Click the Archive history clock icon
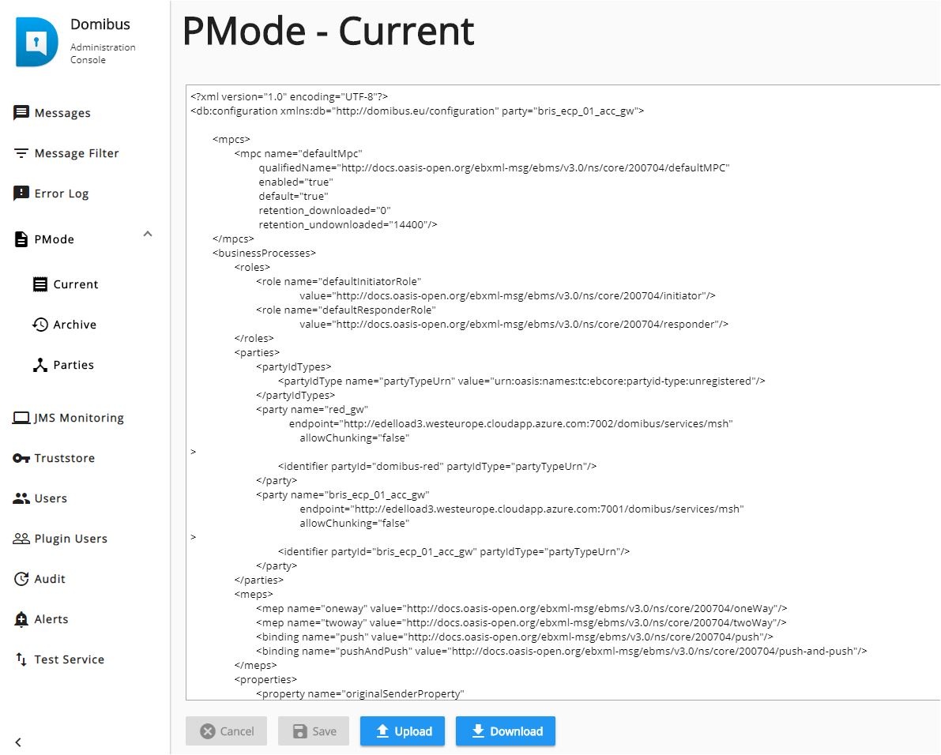The height and width of the screenshot is (755, 941). pos(40,325)
